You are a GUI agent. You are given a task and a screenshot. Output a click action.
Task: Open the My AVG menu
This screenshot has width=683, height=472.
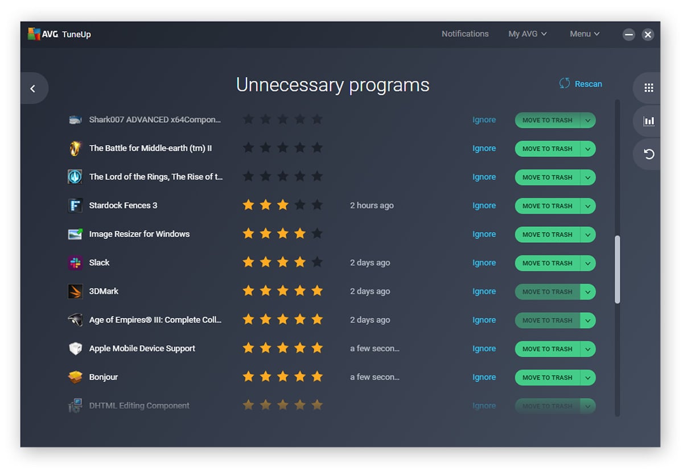pos(527,34)
